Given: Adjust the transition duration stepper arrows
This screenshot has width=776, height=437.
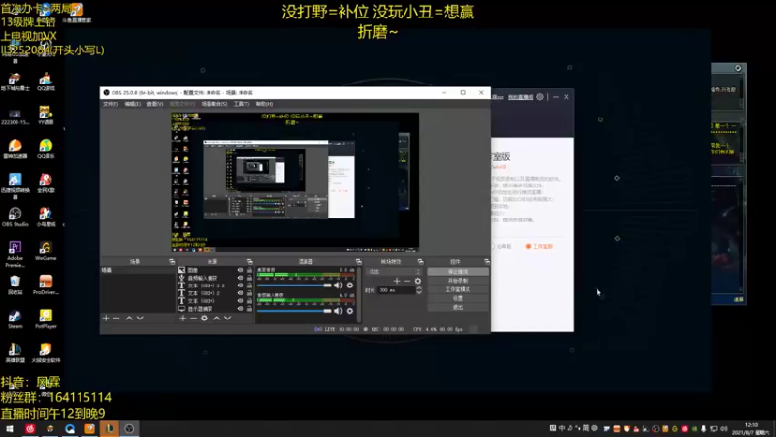Looking at the screenshot, I should (x=419, y=290).
